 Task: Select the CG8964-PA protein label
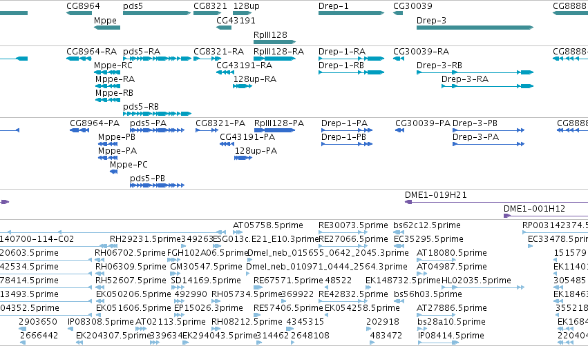95,123
